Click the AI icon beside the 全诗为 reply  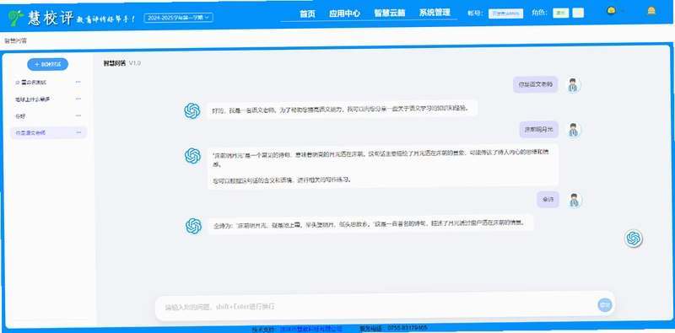[x=194, y=226]
